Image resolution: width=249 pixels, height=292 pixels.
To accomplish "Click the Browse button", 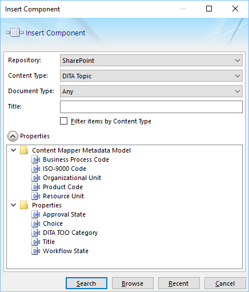I will pos(132,283).
